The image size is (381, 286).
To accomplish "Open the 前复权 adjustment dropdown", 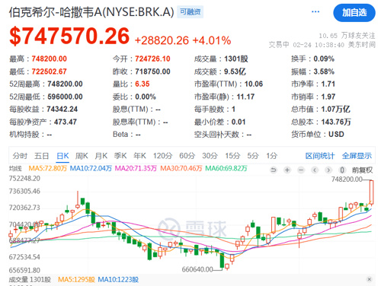I will tap(362, 170).
